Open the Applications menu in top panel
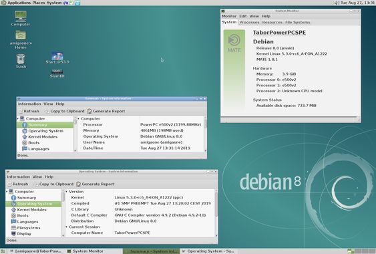This screenshot has width=376, height=254. (19, 3)
